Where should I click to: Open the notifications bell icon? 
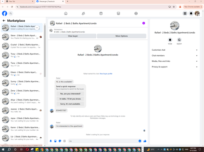[x=191, y=13]
